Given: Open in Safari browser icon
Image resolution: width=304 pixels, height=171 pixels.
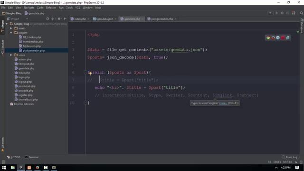Looking at the screenshot, I should tap(278, 38).
